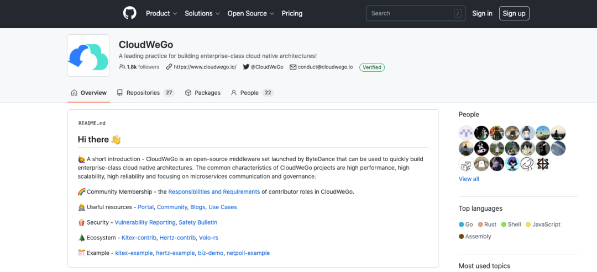Expand the Open Source dropdown
The image size is (597, 272).
250,13
